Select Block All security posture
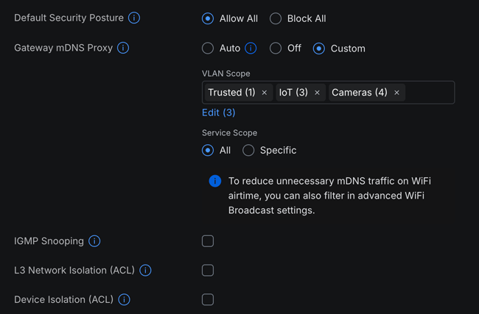The width and height of the screenshot is (479, 314). tap(276, 18)
